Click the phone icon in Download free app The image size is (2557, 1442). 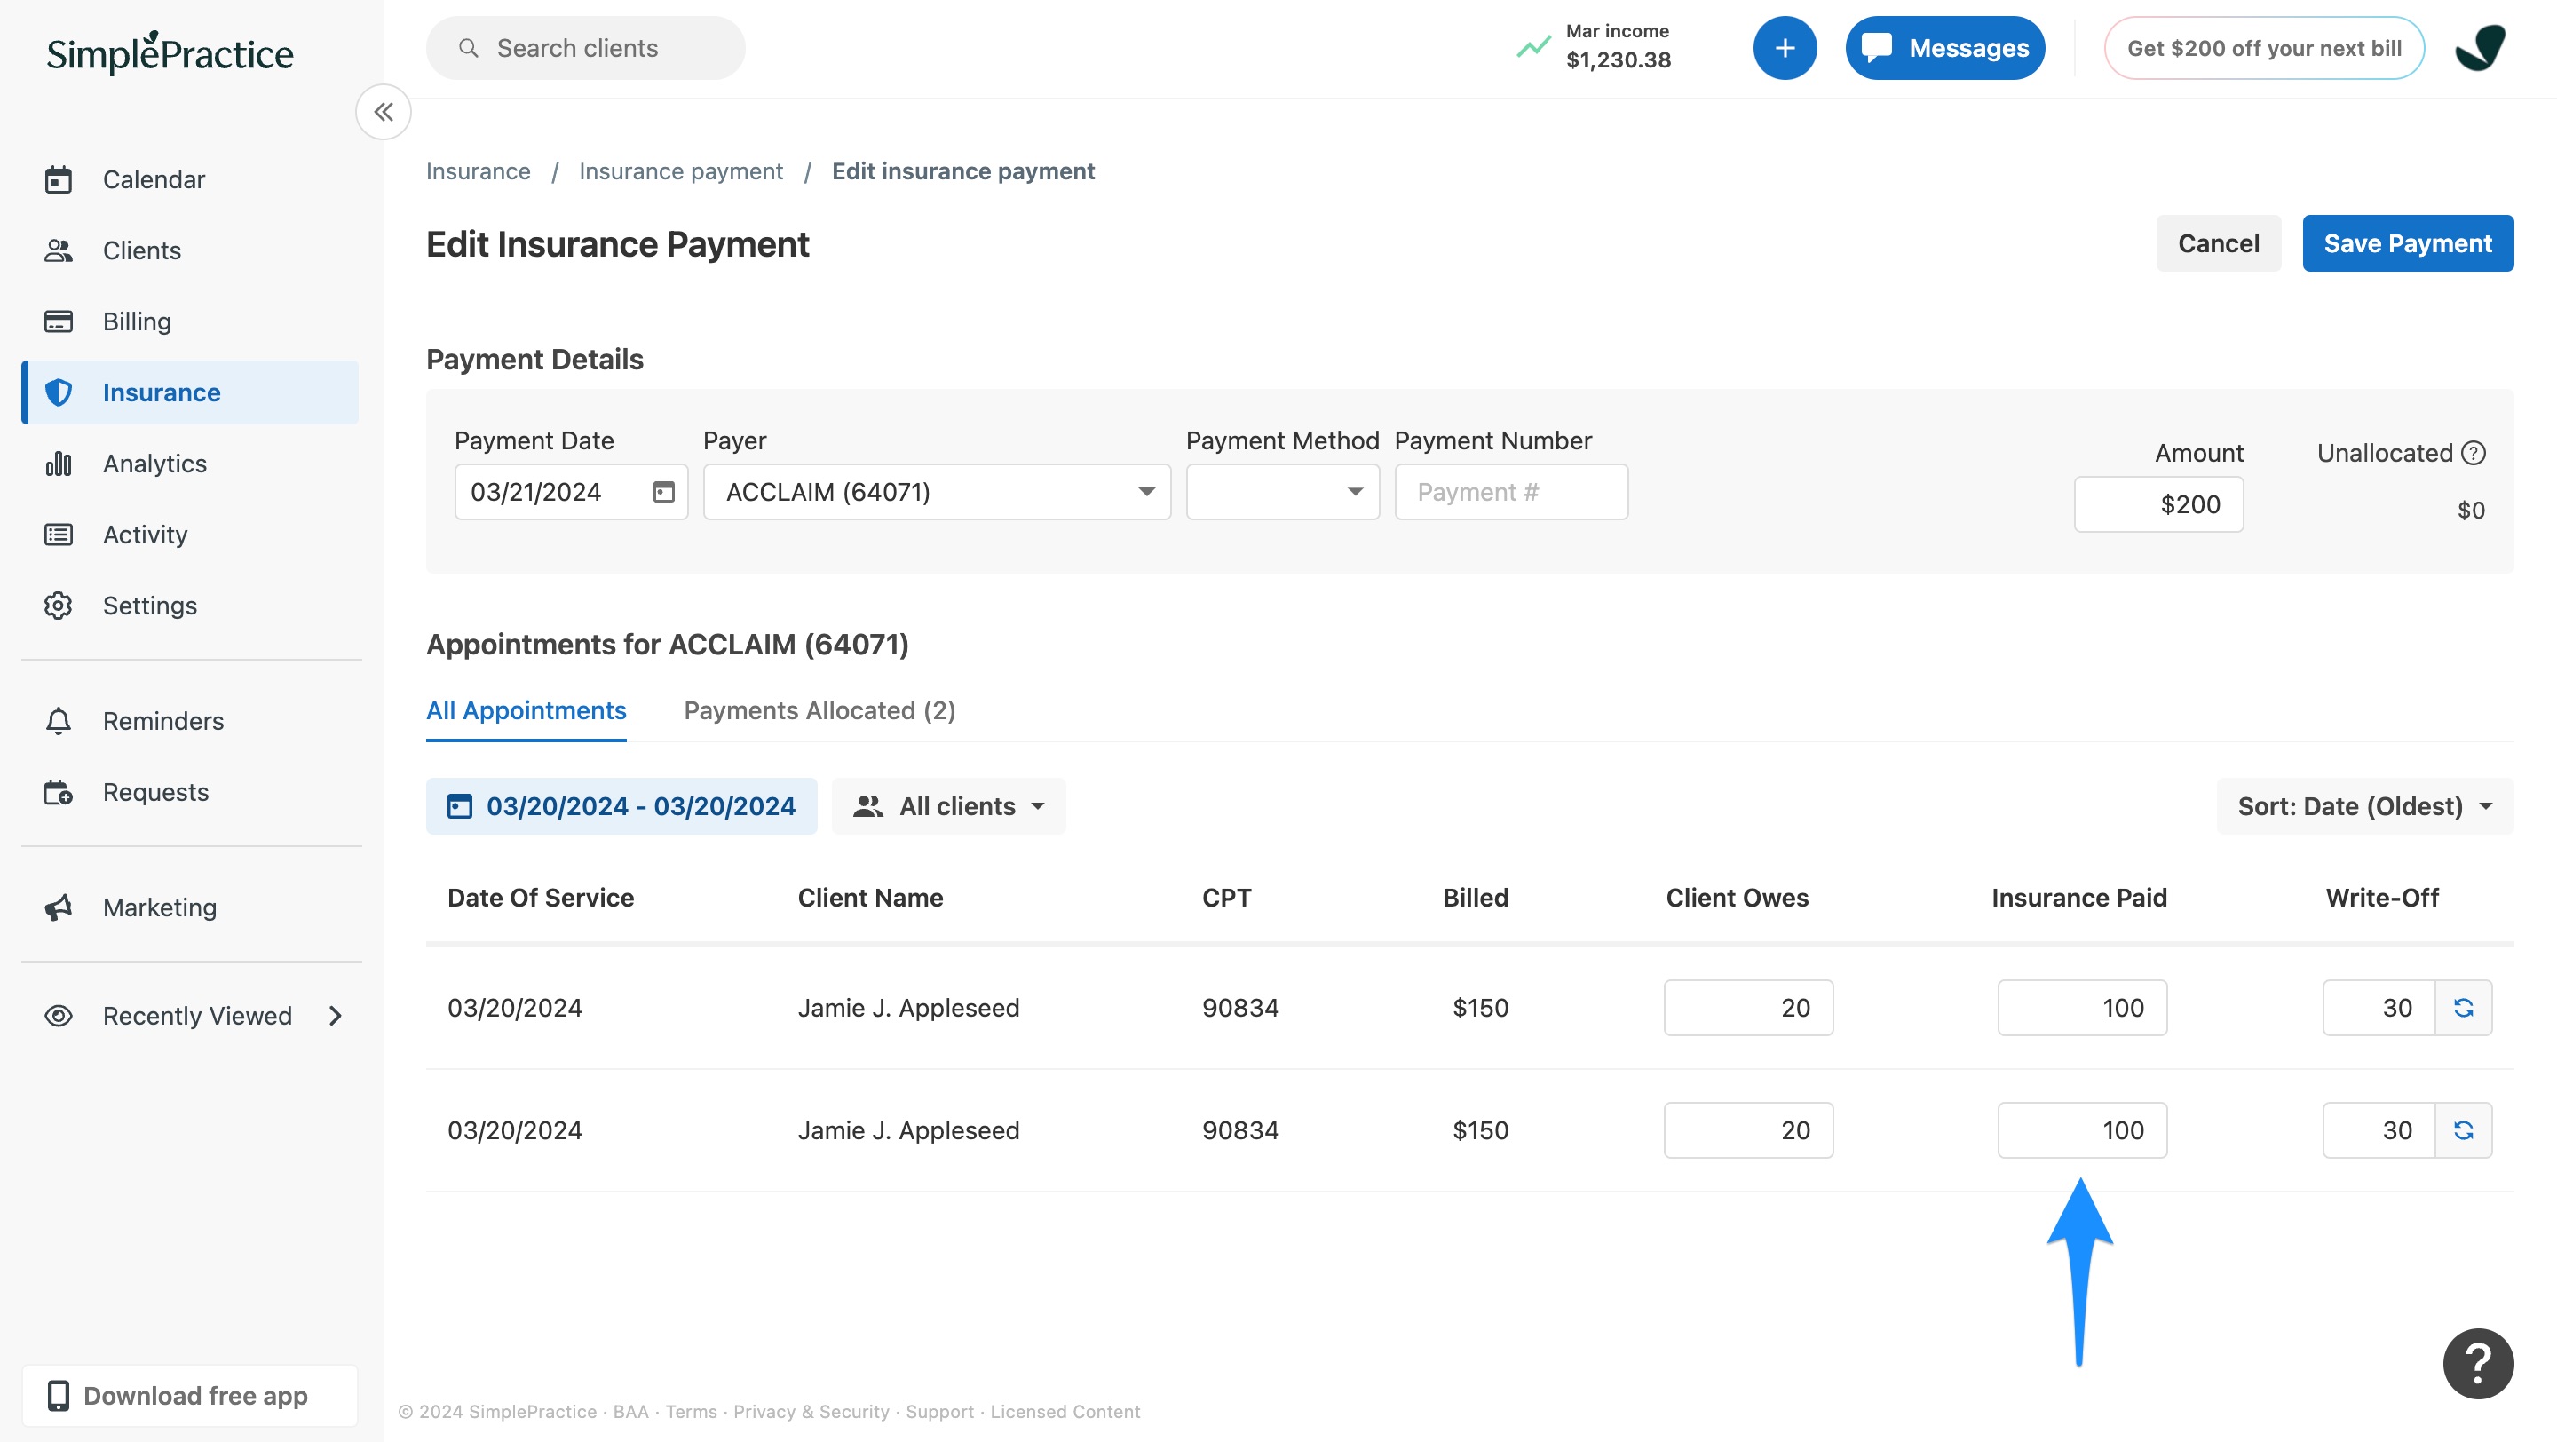tap(59, 1395)
